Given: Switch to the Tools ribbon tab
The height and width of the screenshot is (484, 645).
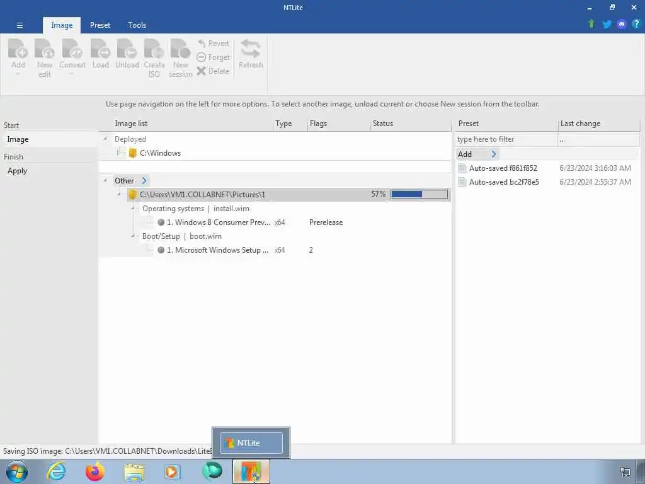Looking at the screenshot, I should click(137, 25).
